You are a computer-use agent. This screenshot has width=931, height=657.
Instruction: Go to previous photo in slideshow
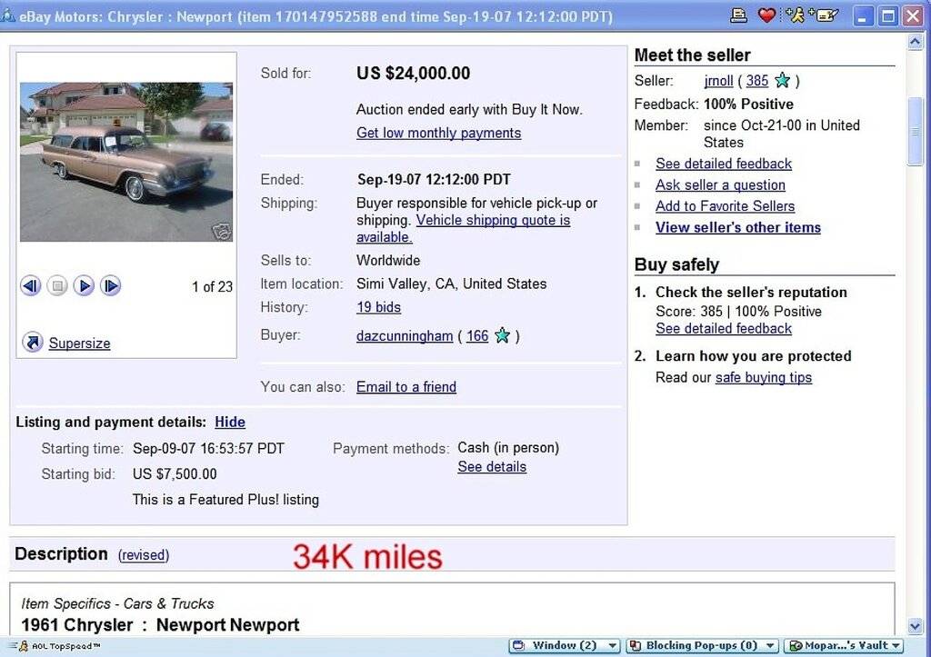tap(31, 286)
